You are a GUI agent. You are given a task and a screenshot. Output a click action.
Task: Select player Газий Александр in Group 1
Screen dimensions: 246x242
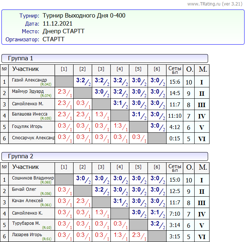tap(30, 80)
